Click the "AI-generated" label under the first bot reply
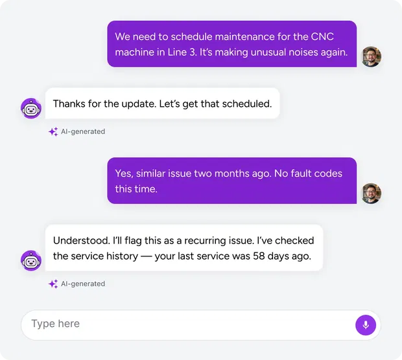Image resolution: width=402 pixels, height=360 pixels. (83, 131)
